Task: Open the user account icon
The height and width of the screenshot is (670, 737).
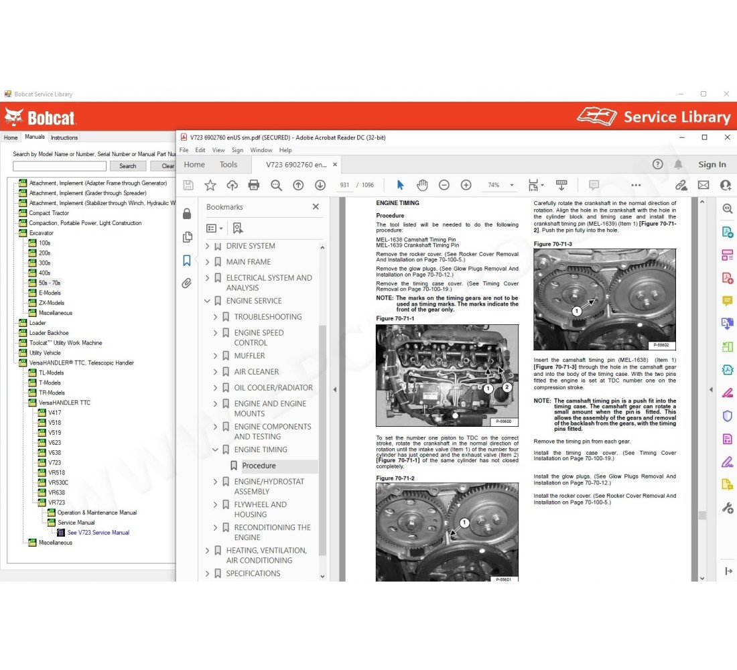Action: (x=726, y=185)
